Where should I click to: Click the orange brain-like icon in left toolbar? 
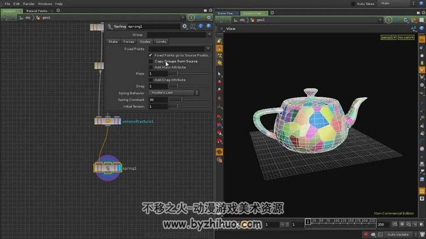220,152
